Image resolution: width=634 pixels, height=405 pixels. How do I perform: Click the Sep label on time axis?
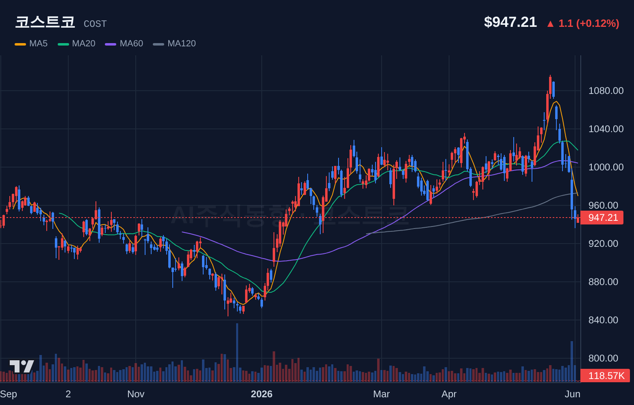click(9, 394)
